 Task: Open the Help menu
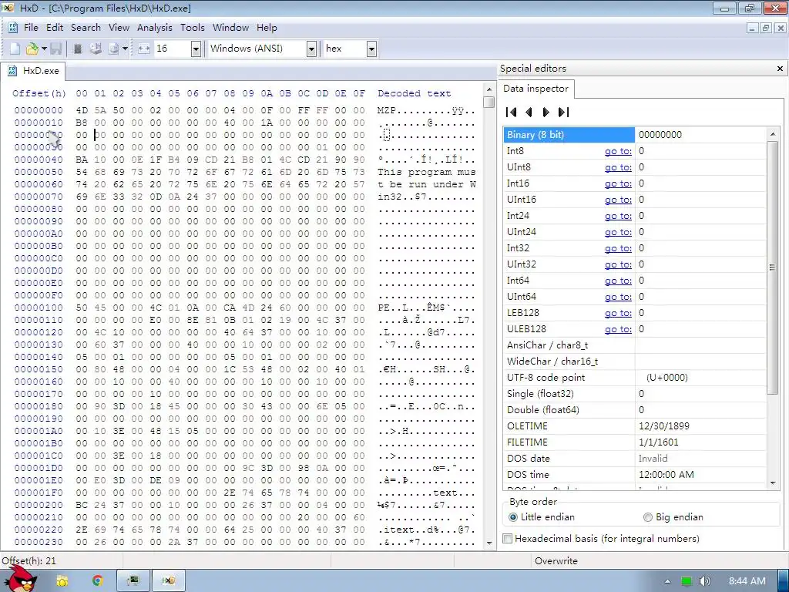[x=267, y=28]
